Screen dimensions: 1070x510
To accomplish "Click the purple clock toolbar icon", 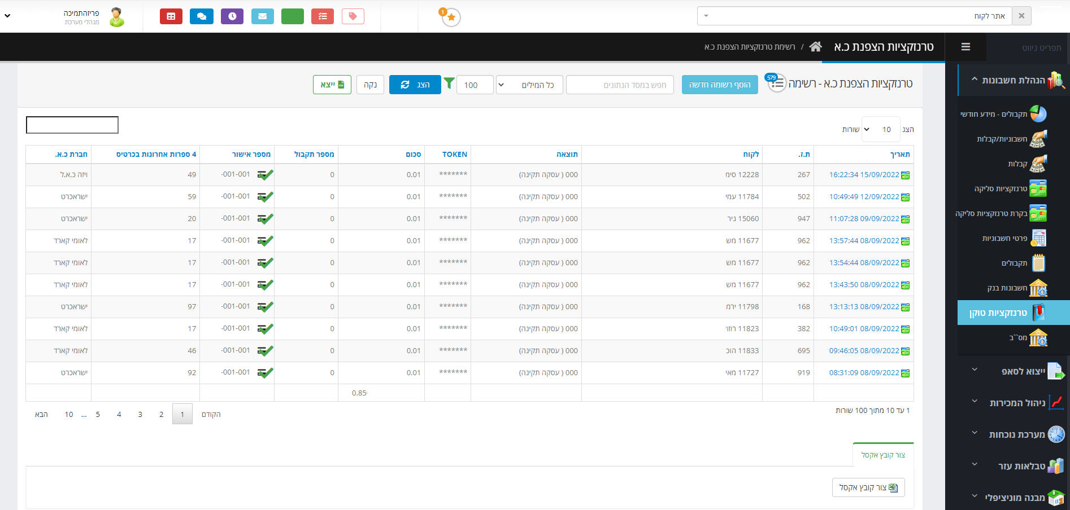I will pyautogui.click(x=232, y=16).
